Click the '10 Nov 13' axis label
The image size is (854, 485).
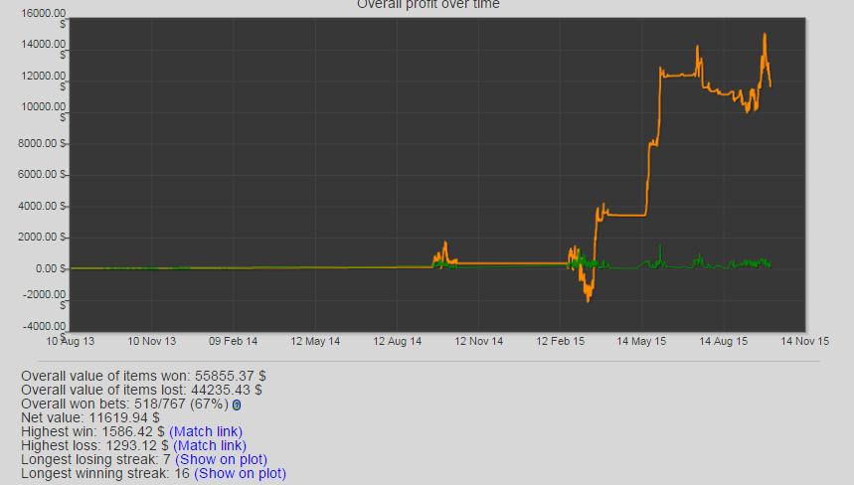coord(151,341)
